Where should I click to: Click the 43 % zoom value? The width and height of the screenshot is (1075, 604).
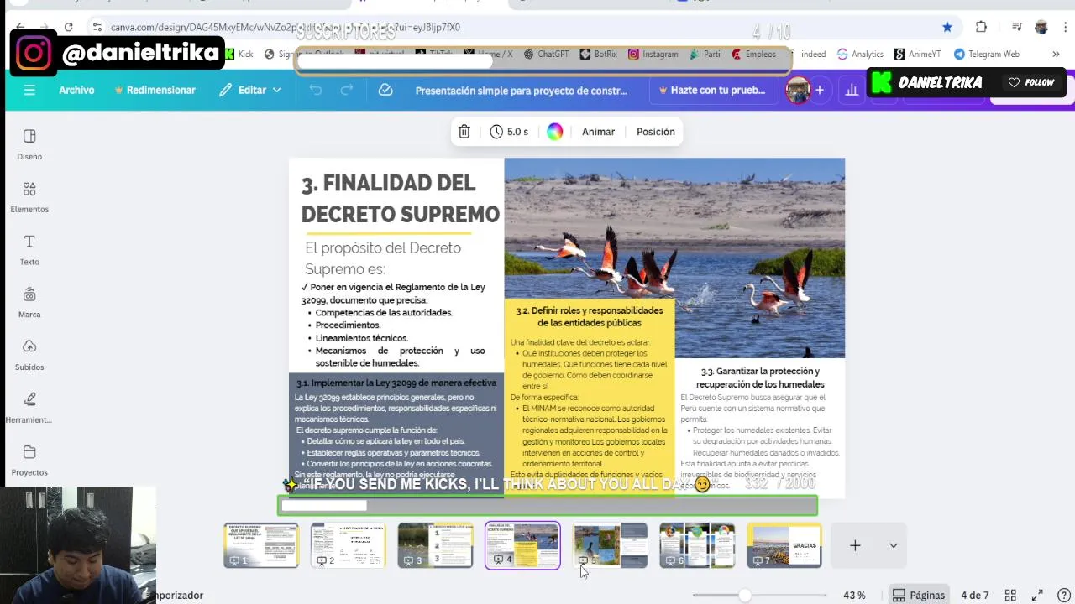(854, 596)
